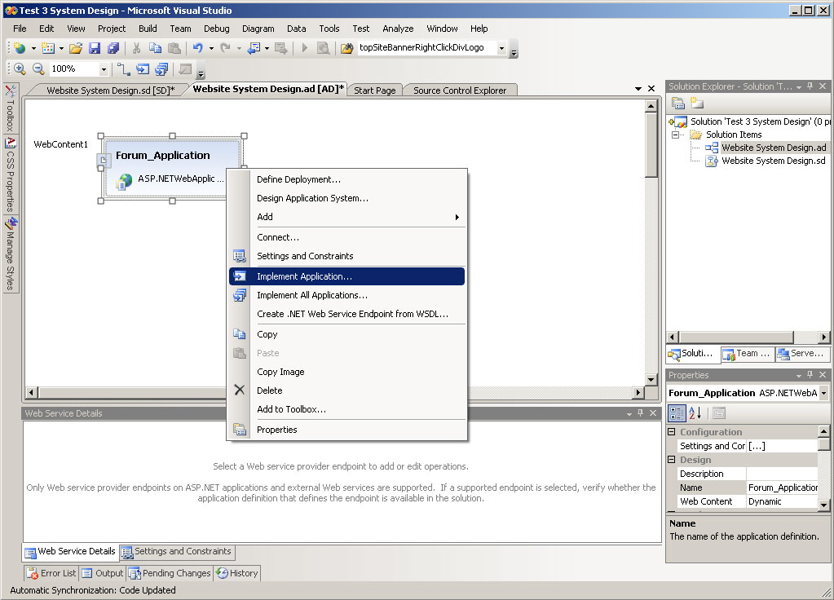
Task: Collapse the Solution Items folder node
Action: pyautogui.click(x=675, y=135)
